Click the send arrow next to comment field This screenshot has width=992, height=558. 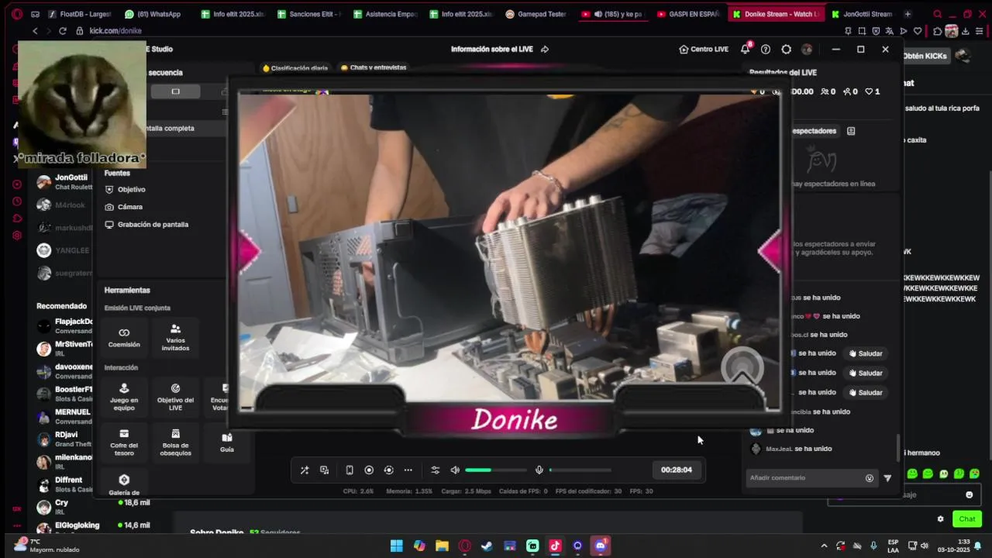coord(887,478)
